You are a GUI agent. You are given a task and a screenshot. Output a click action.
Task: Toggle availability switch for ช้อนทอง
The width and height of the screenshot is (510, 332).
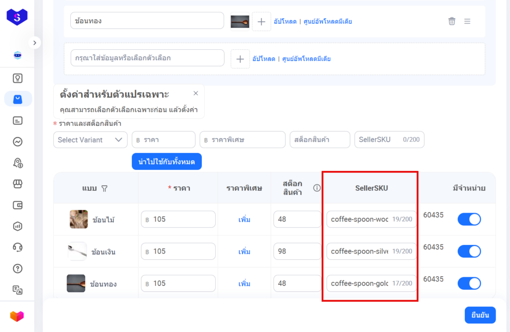tap(469, 283)
